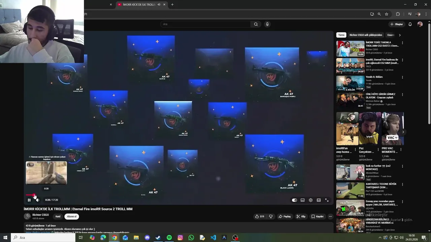Bookmark this page with the star
The height and width of the screenshot is (242, 431).
[x=387, y=14]
